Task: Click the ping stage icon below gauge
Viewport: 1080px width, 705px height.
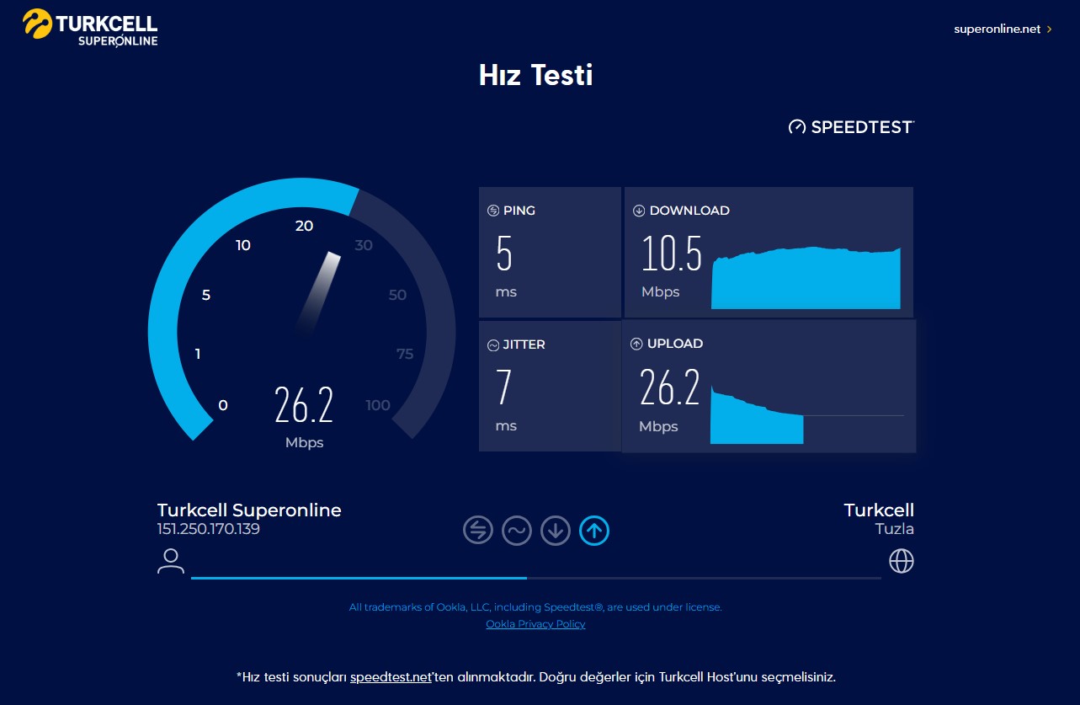Action: pos(477,530)
